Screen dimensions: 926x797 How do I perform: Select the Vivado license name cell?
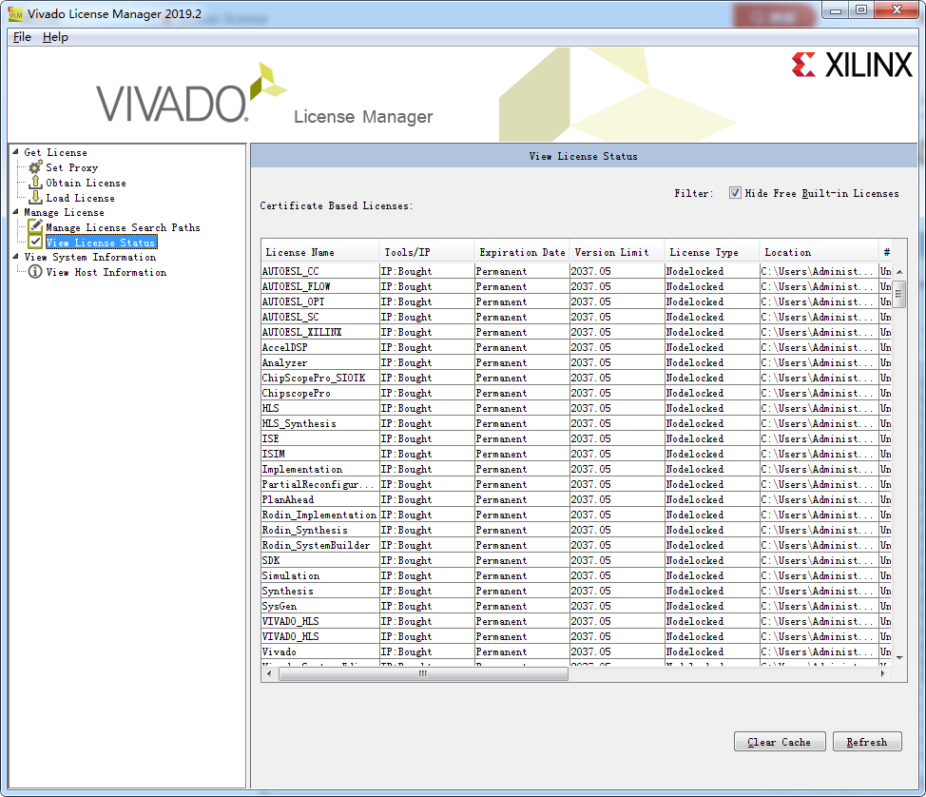[320, 651]
